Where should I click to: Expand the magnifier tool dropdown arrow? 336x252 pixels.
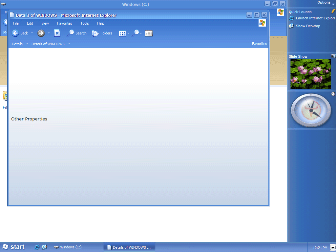point(141,33)
